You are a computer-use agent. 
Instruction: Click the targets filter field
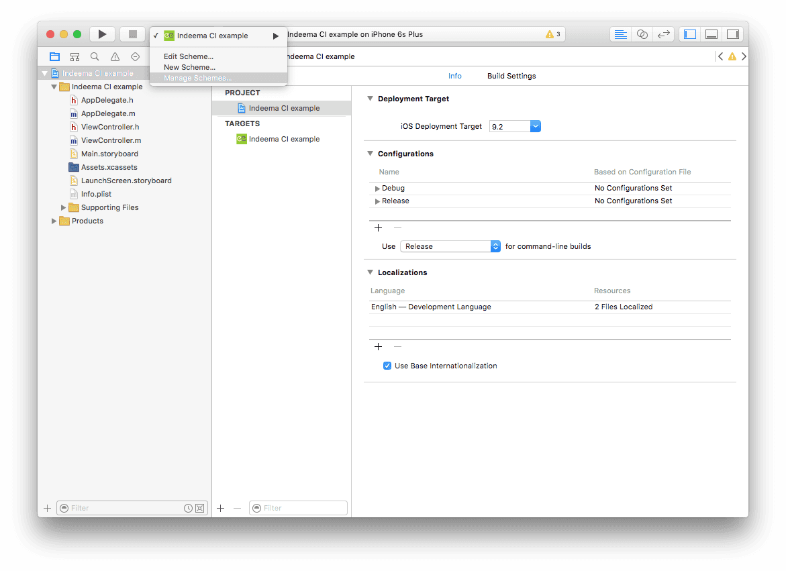(298, 508)
